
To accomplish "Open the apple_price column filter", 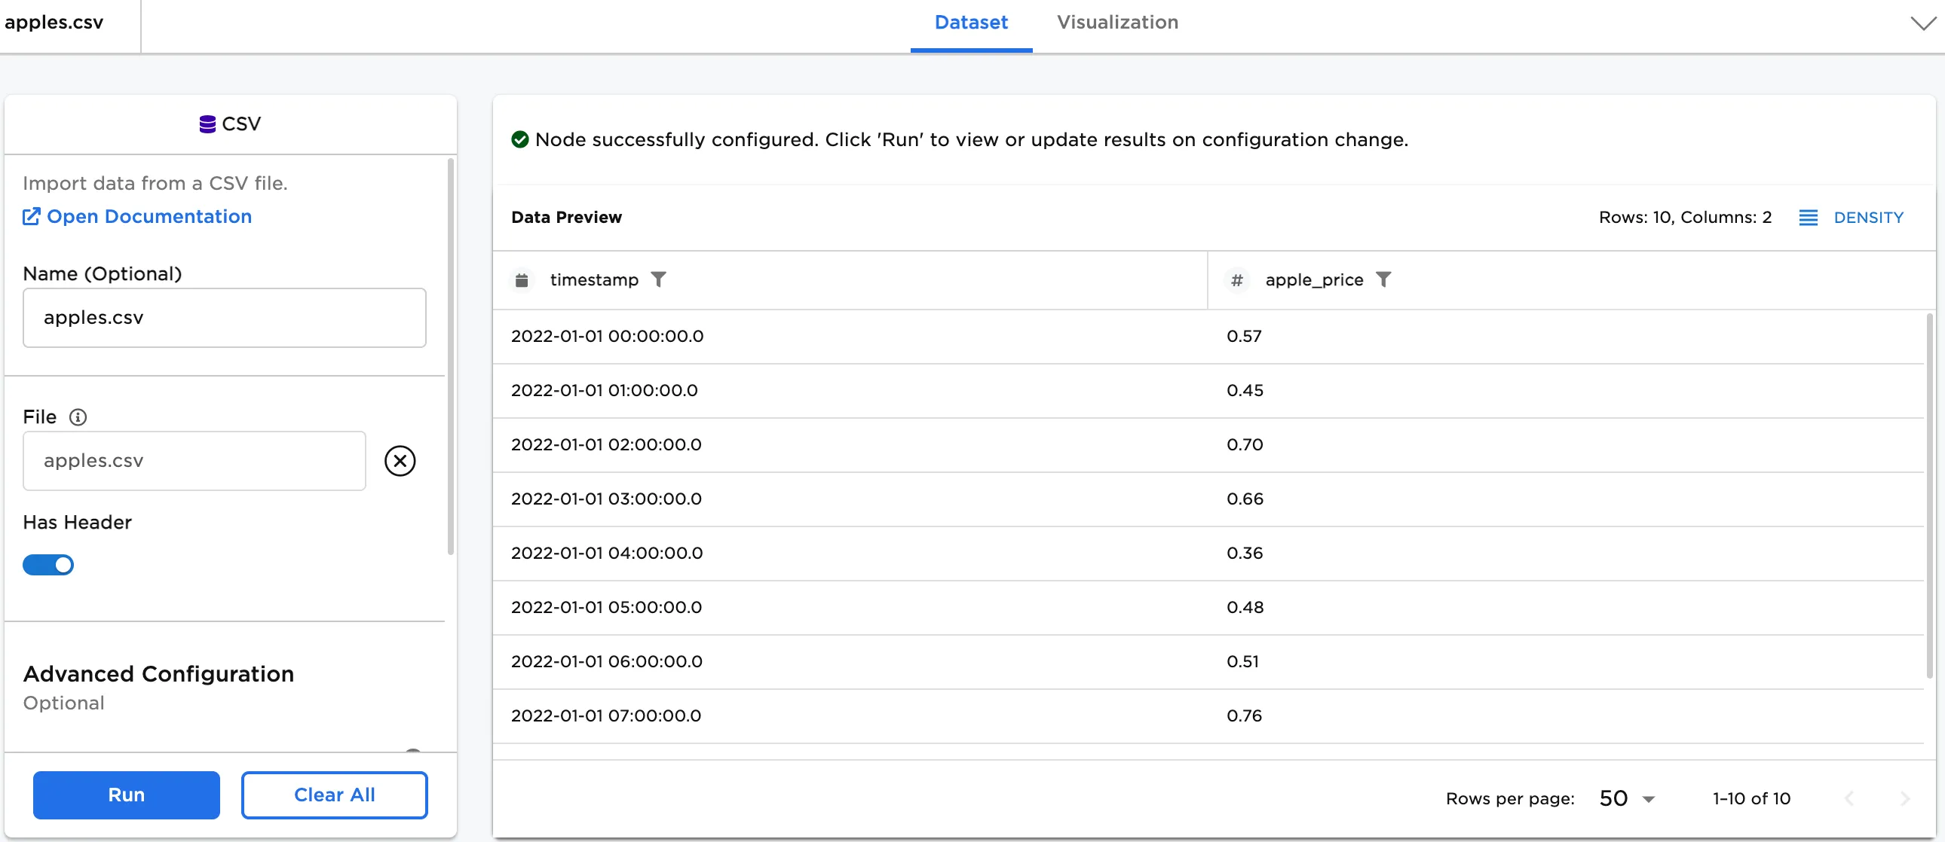I will 1385,279.
